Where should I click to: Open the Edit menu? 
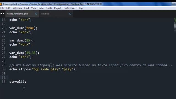[8, 8]
